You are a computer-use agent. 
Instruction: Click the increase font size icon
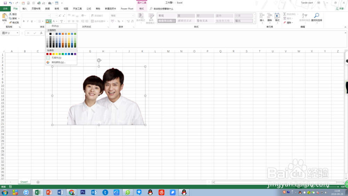[60, 16]
